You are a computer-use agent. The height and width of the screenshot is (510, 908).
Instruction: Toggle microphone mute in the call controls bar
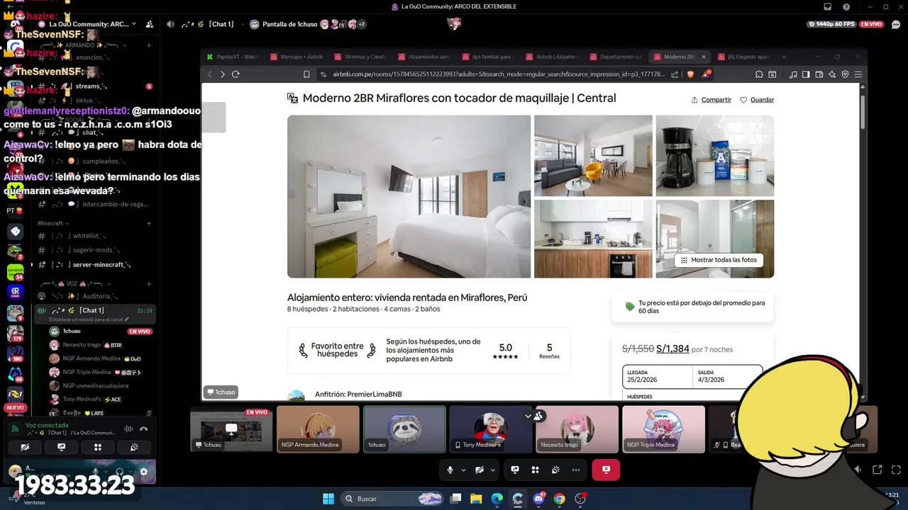(450, 470)
